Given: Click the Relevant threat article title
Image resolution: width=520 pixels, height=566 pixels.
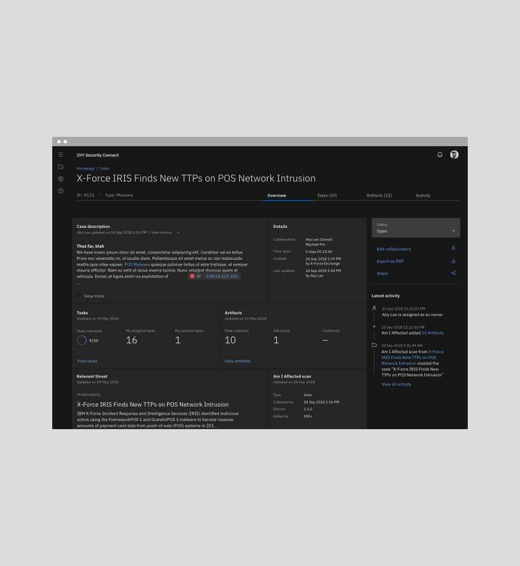Looking at the screenshot, I should [x=153, y=405].
